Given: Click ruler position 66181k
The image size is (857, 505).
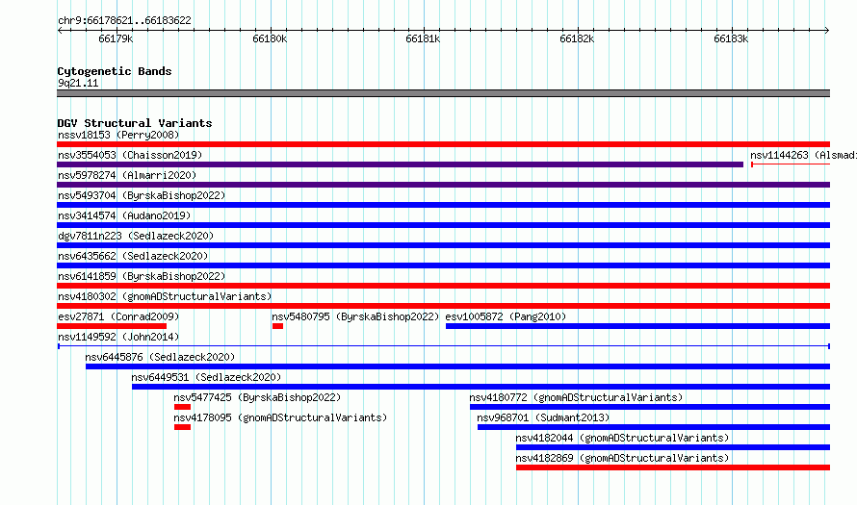Looking at the screenshot, I should [x=423, y=38].
